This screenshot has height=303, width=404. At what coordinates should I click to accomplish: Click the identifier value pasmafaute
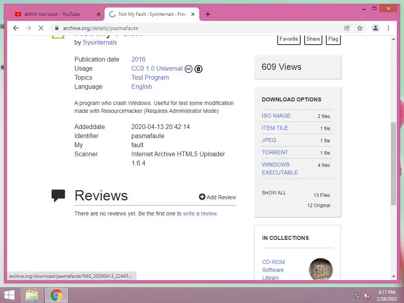click(148, 136)
